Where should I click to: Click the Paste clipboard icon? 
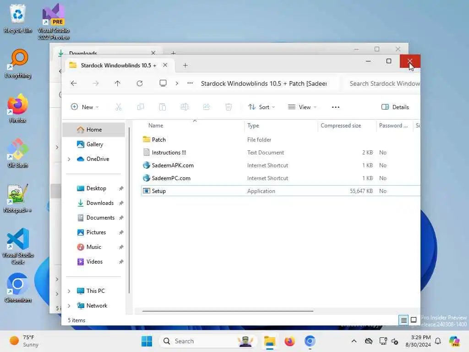(x=163, y=107)
